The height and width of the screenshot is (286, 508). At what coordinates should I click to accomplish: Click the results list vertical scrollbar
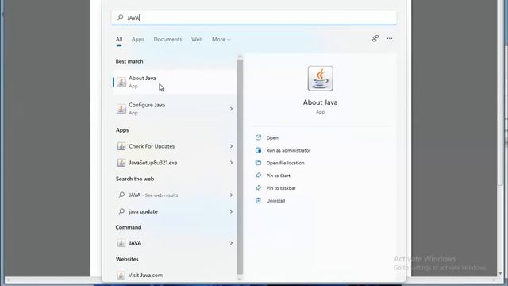coord(240,167)
